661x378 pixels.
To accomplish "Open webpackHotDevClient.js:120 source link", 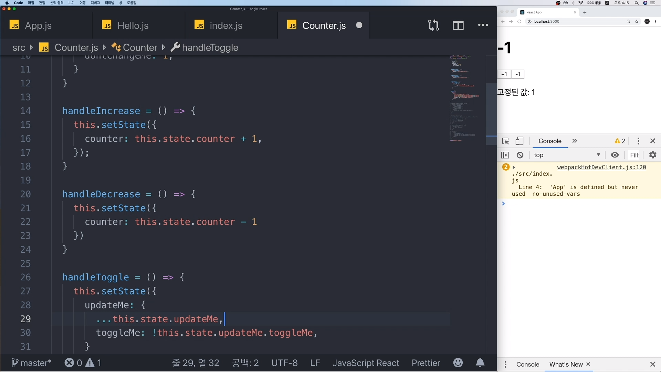I will coord(601,168).
